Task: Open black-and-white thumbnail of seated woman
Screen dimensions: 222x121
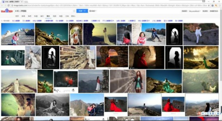Action: 53,105
